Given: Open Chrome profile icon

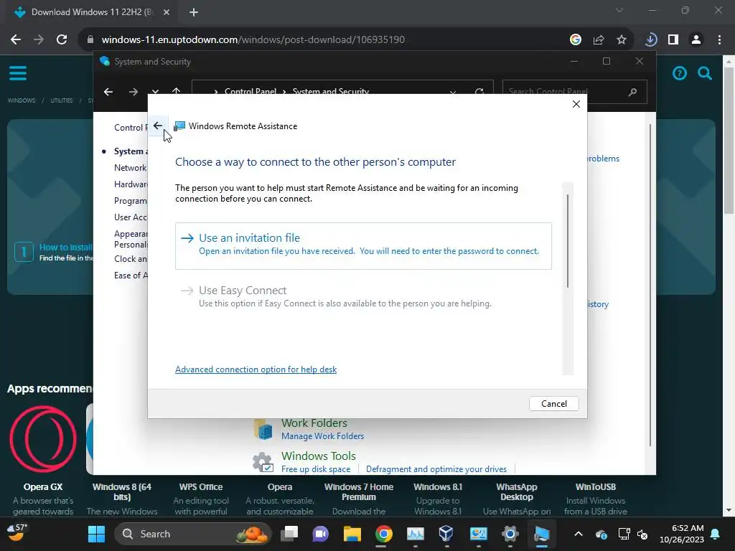Looking at the screenshot, I should click(x=696, y=39).
